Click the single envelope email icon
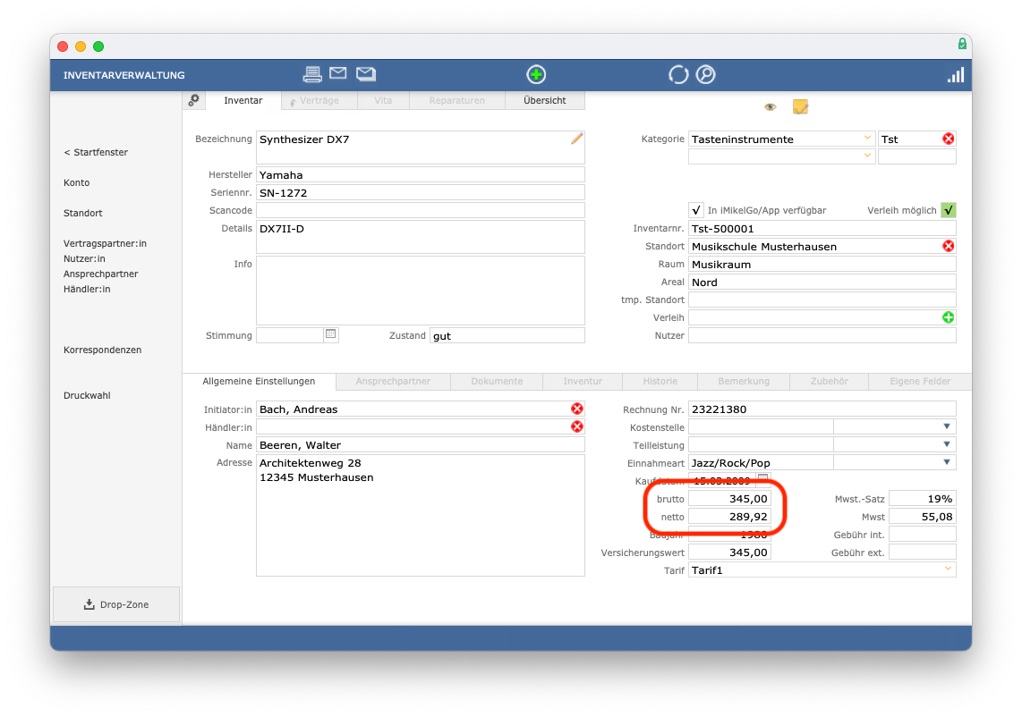1022x717 pixels. click(337, 73)
